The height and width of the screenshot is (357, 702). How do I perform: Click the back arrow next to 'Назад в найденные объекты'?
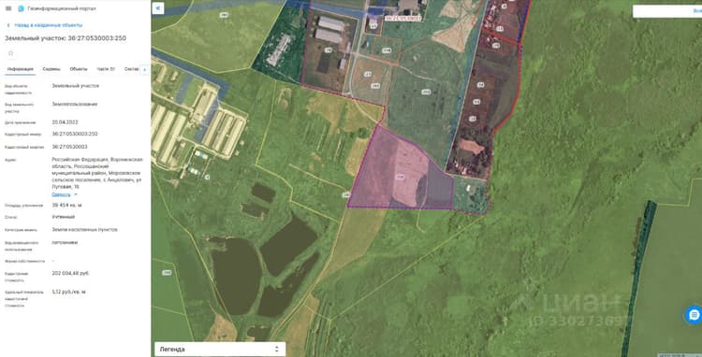pyautogui.click(x=8, y=25)
